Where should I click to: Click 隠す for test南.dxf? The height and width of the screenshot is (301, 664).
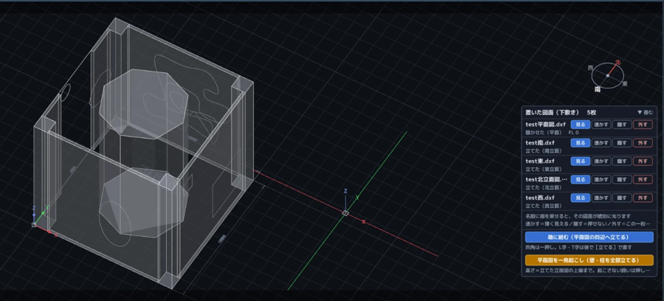(622, 143)
